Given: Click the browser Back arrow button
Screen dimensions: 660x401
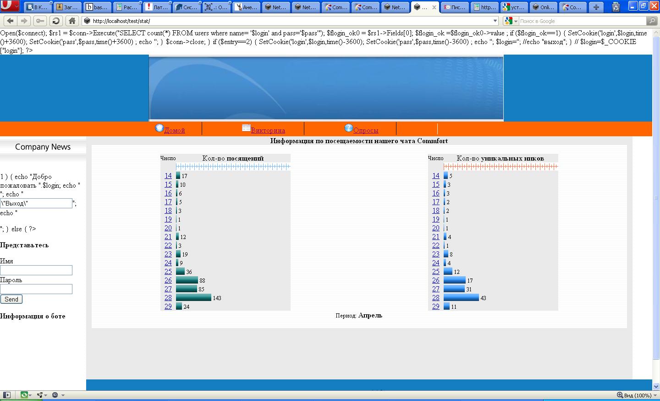Looking at the screenshot, I should pos(10,21).
